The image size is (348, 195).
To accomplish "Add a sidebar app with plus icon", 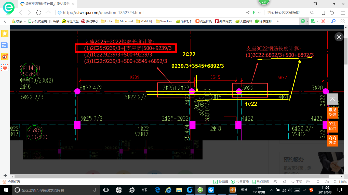I will (x=5, y=175).
